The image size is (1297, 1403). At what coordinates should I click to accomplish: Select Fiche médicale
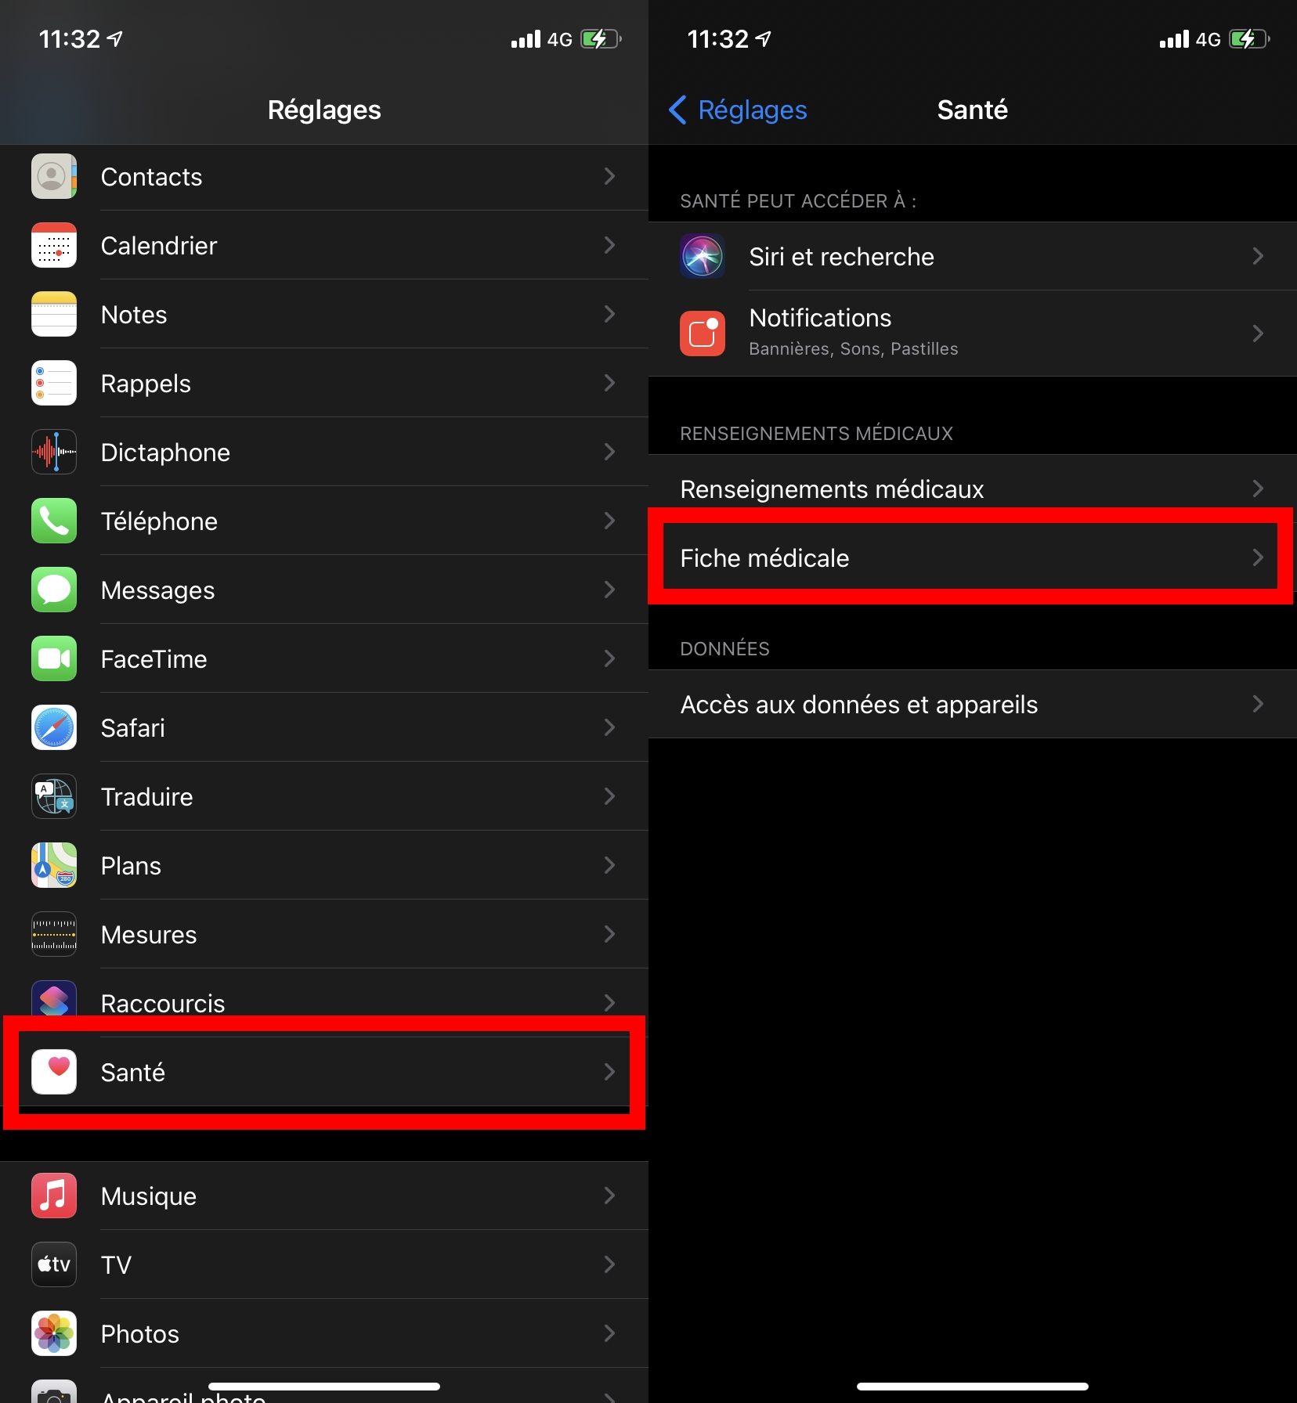click(x=973, y=557)
